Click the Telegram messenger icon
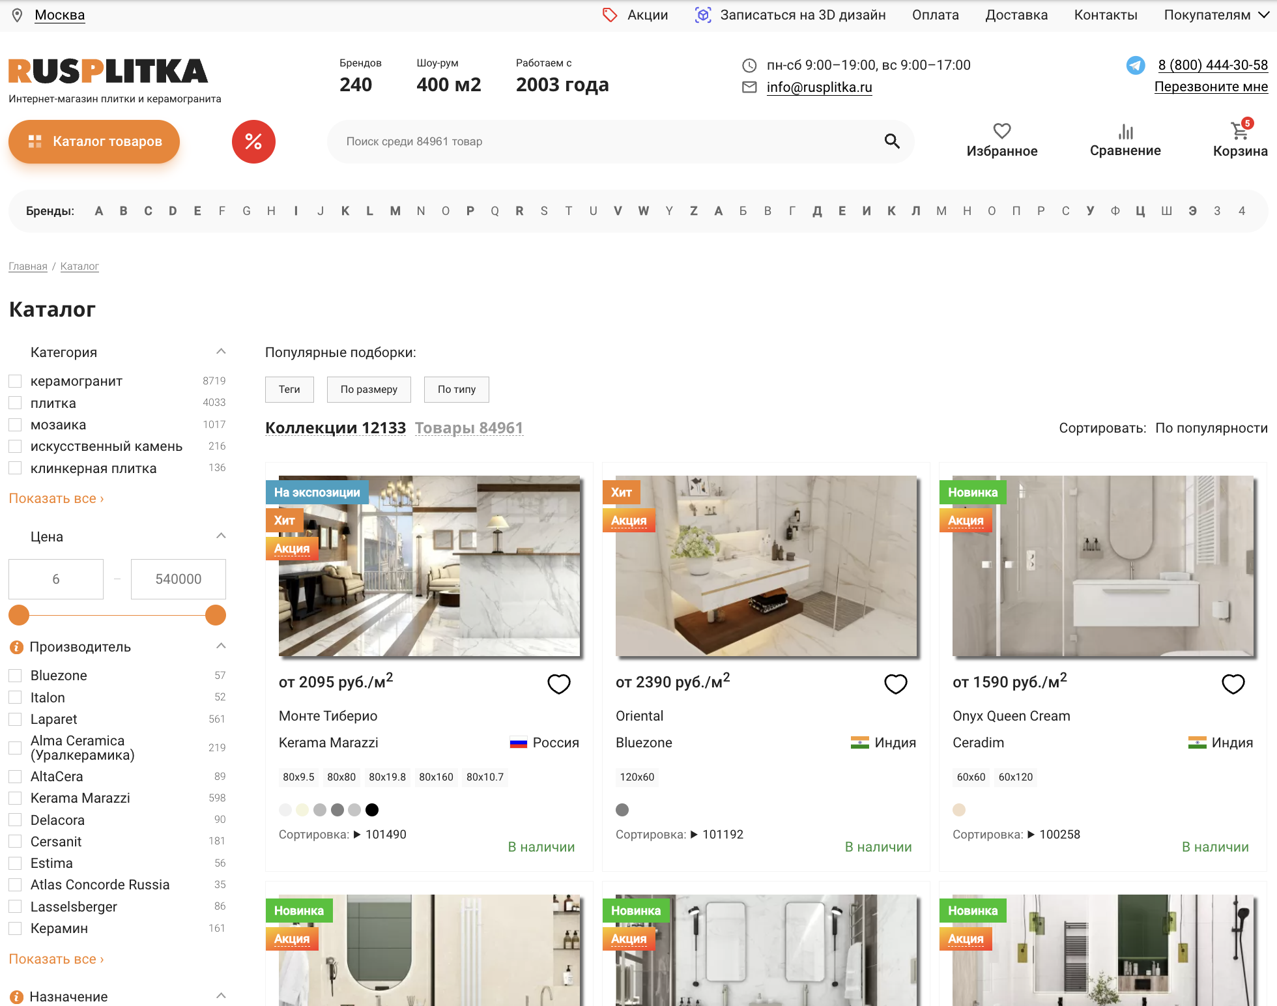 tap(1136, 65)
